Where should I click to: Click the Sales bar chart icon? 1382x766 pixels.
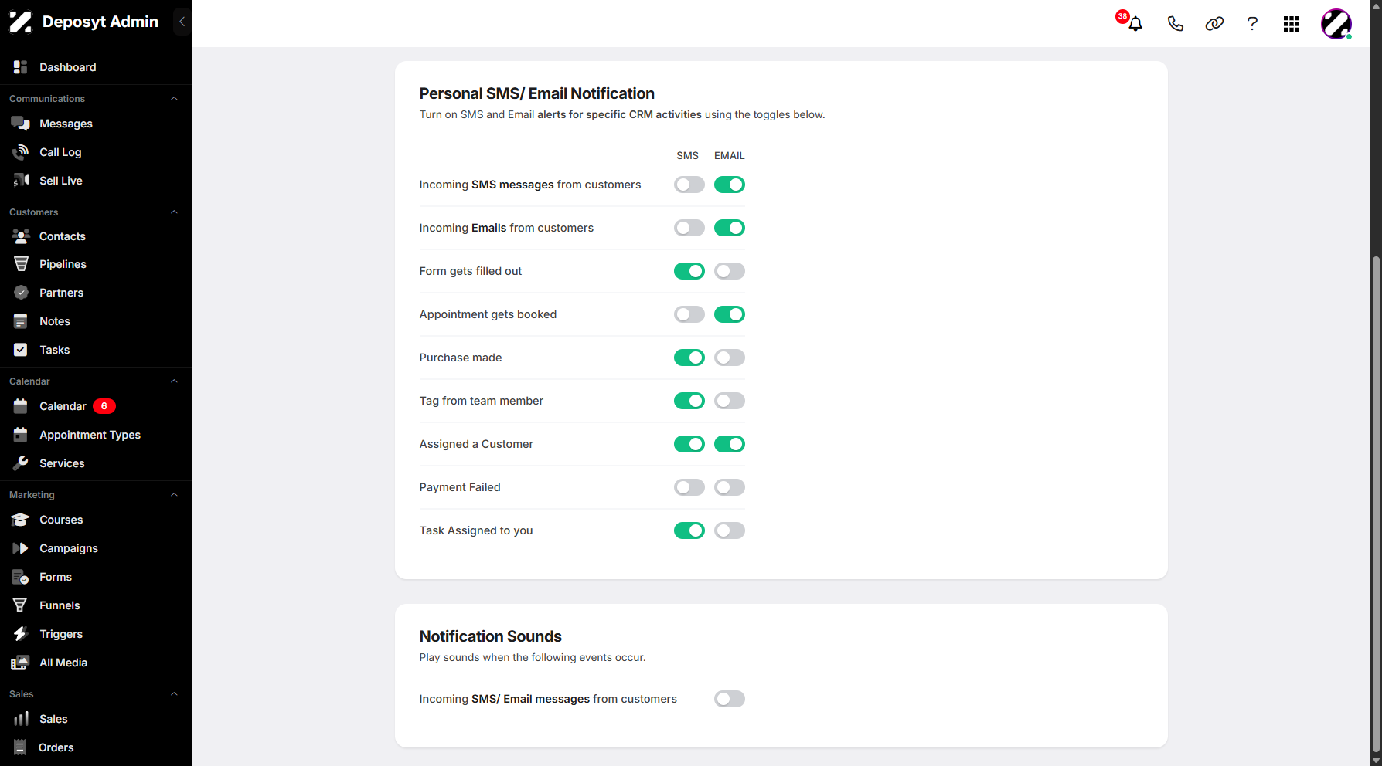(21, 719)
